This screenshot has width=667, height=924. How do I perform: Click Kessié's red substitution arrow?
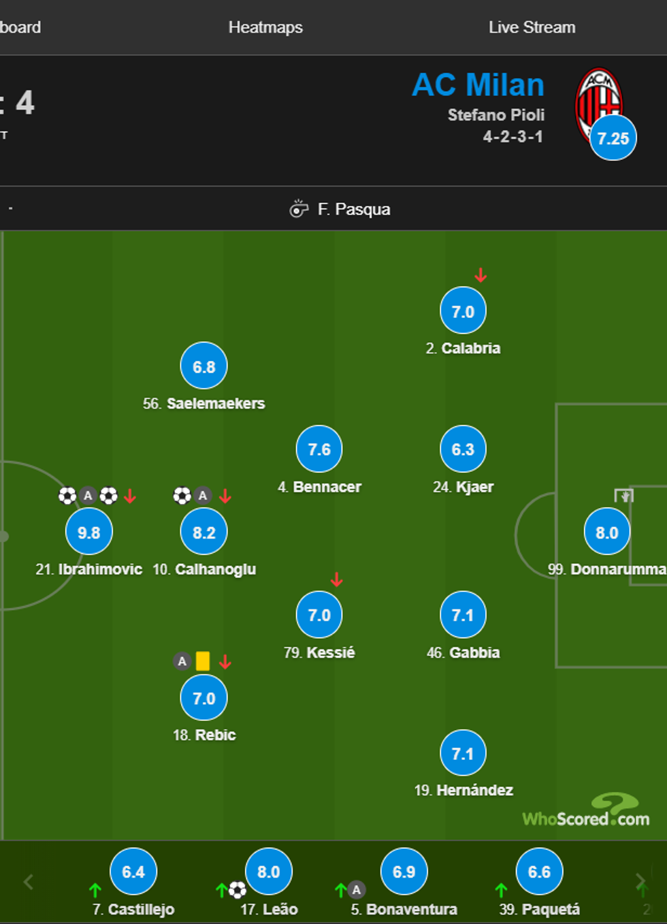pyautogui.click(x=336, y=579)
